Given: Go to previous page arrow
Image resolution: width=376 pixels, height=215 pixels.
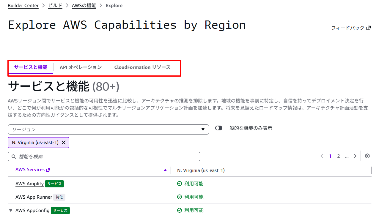Looking at the screenshot, I should tap(322, 156).
